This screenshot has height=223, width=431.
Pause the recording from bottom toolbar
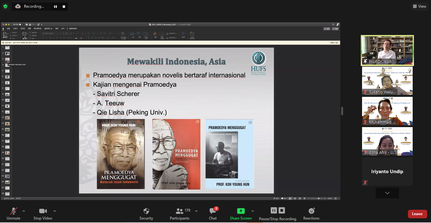pos(274,210)
